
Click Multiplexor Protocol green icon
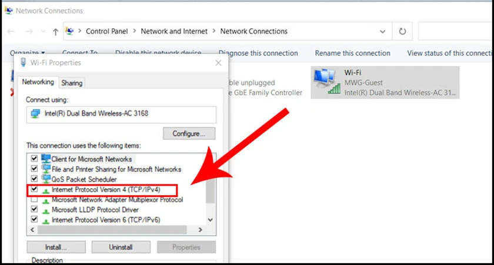pos(46,200)
